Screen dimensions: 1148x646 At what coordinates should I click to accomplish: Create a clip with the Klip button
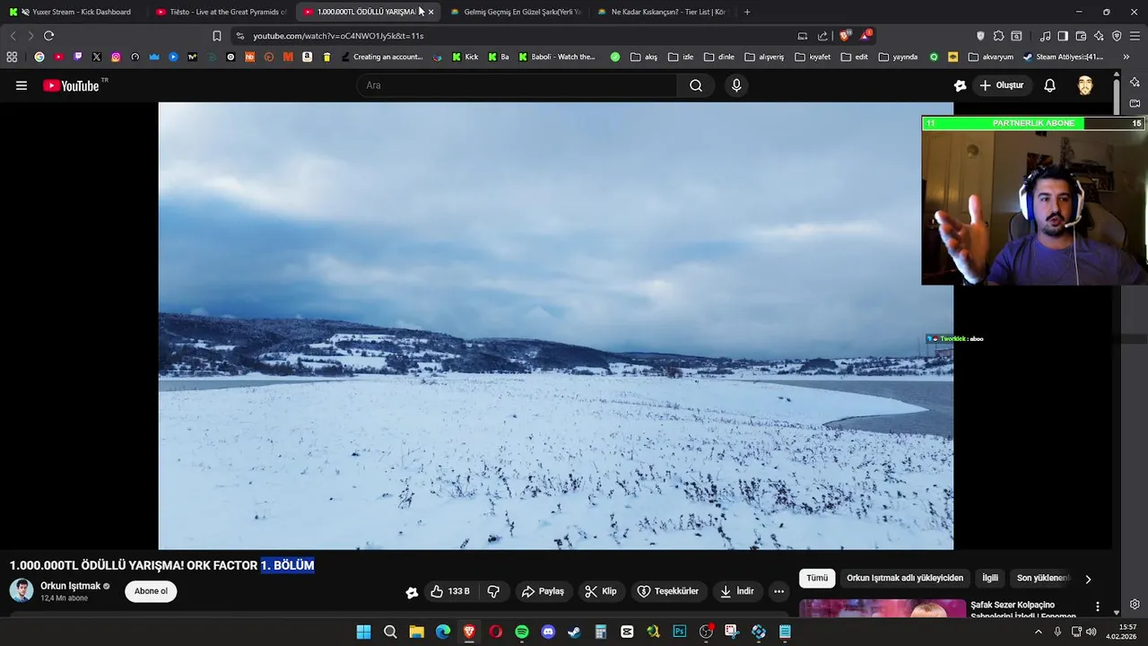tap(600, 591)
